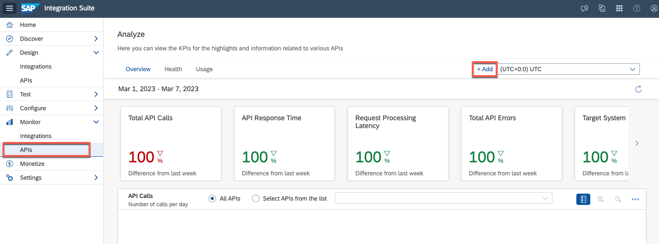Click the Test checklist icon

[x=10, y=94]
